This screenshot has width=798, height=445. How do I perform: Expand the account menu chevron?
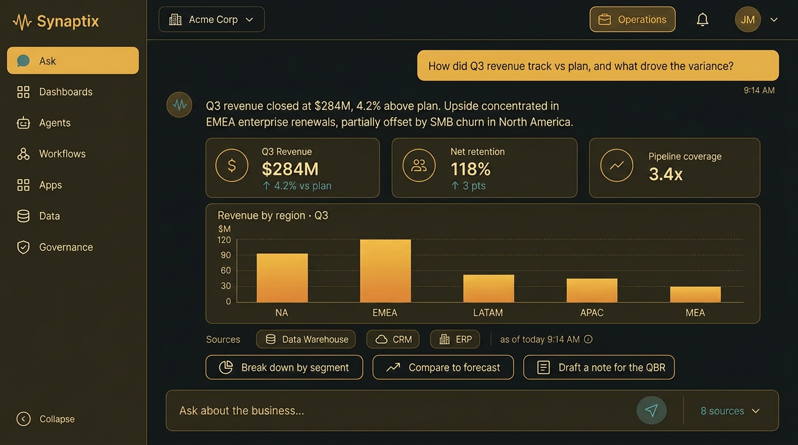pyautogui.click(x=774, y=19)
